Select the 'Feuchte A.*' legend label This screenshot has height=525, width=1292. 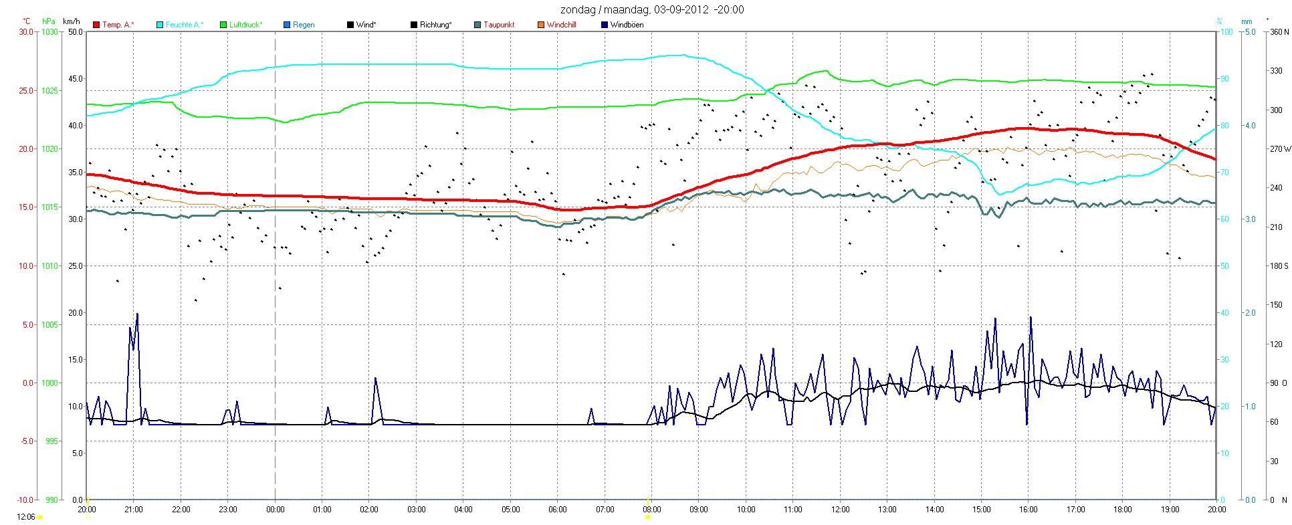[x=185, y=25]
